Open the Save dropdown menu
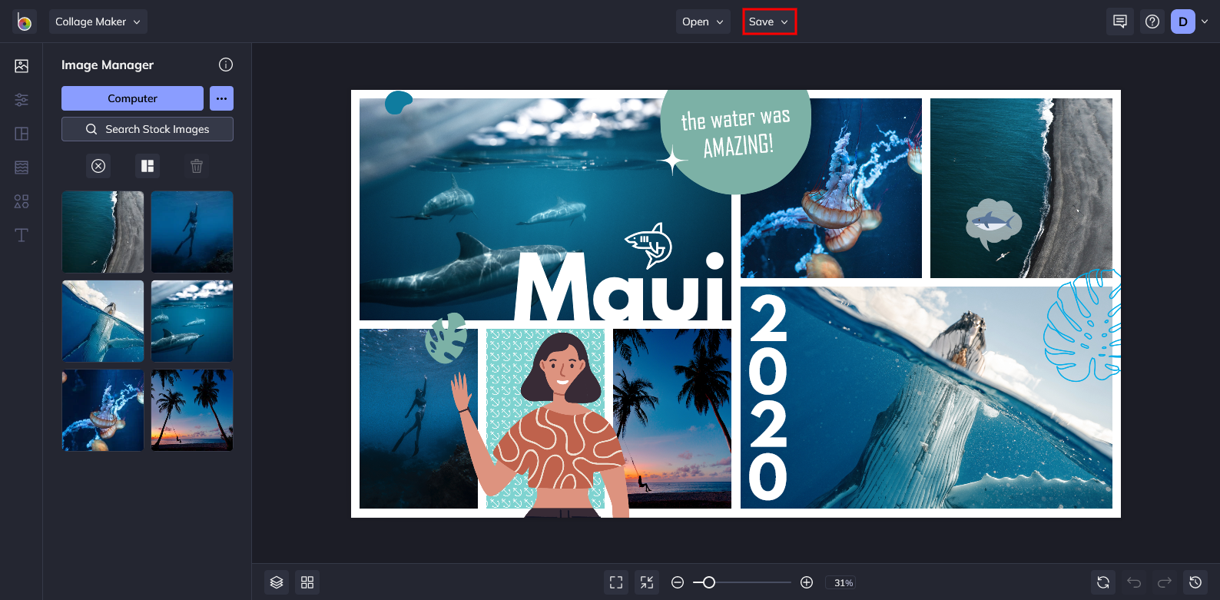This screenshot has height=600, width=1220. (x=769, y=22)
